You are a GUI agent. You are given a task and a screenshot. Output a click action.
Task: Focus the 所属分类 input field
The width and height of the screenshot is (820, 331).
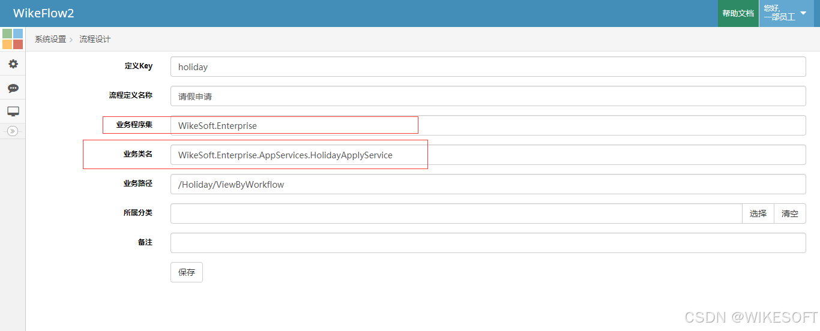point(456,213)
